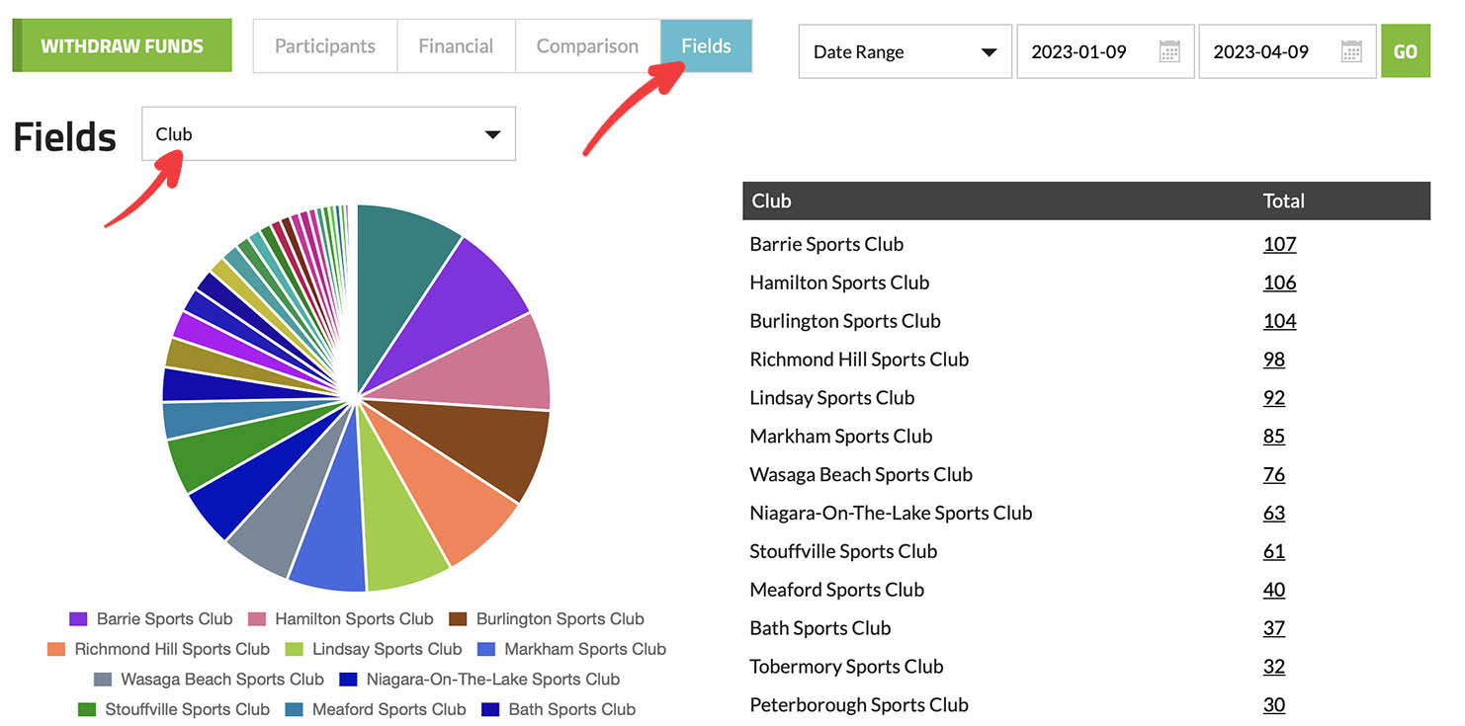This screenshot has width=1465, height=726.
Task: Click the end date field 2023-04-09
Action: click(x=1261, y=52)
